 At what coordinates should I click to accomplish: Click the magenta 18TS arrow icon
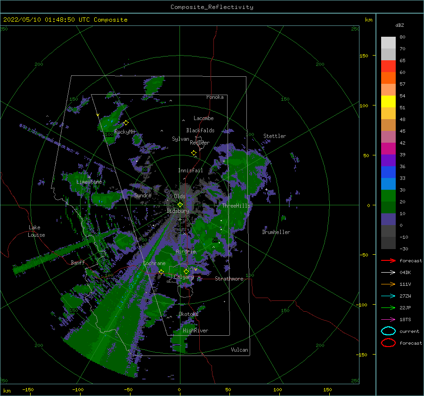[x=388, y=320]
